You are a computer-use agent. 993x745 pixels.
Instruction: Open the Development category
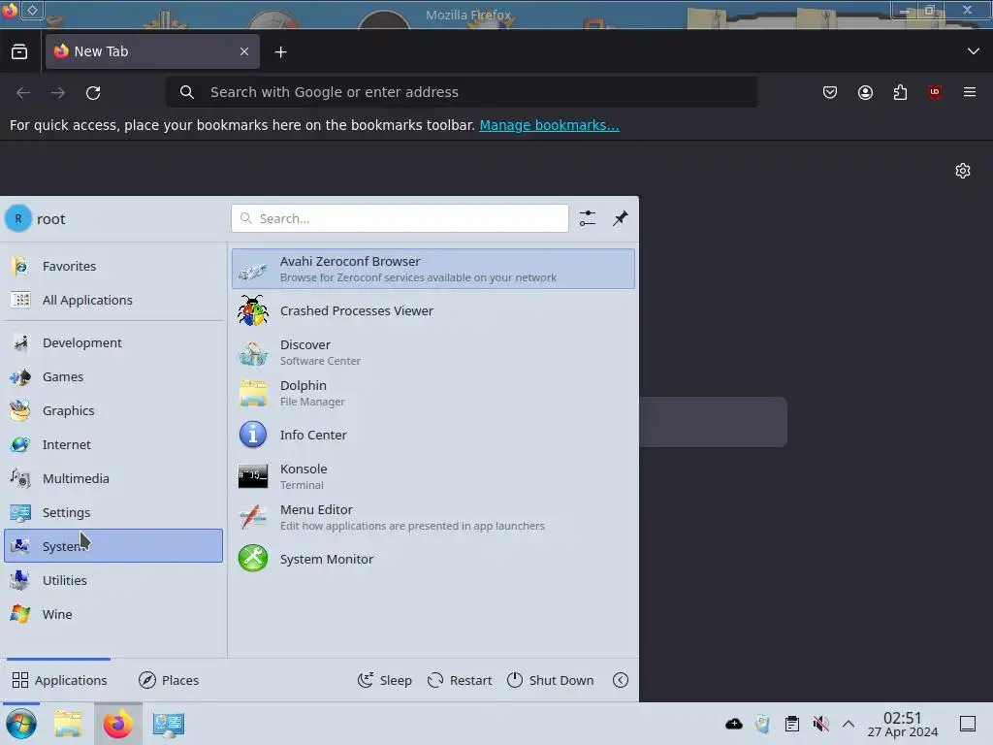(113, 342)
